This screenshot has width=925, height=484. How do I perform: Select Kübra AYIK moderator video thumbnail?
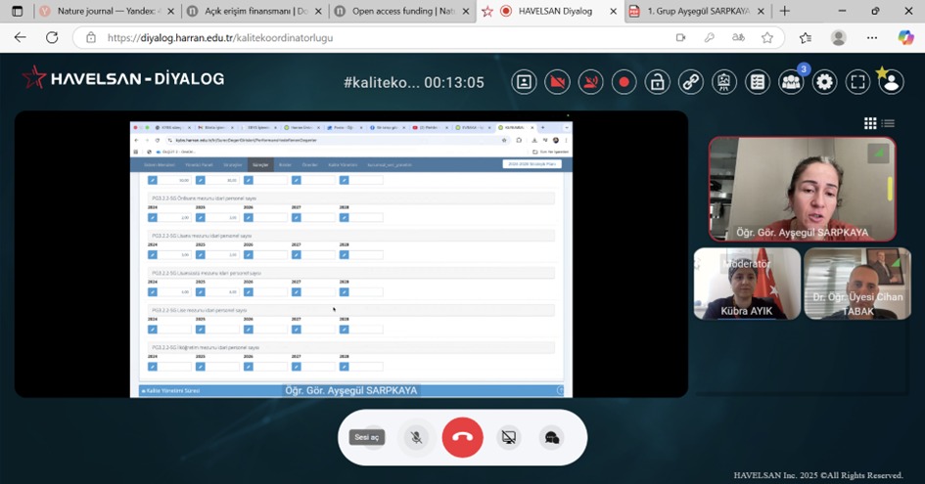(747, 284)
